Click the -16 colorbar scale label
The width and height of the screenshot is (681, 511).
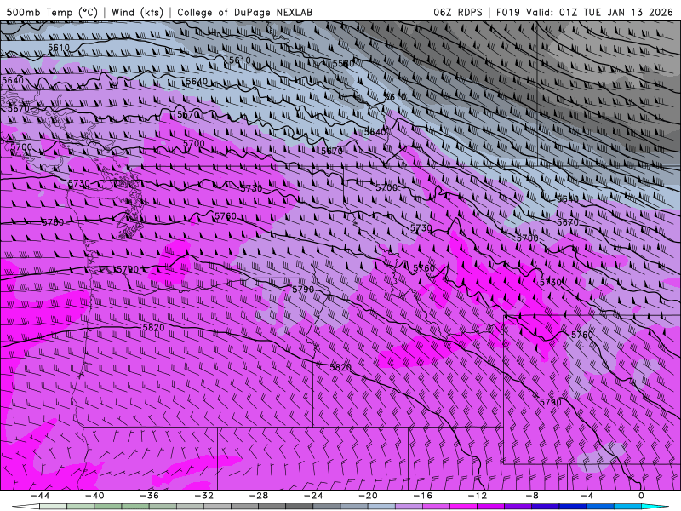tap(423, 496)
